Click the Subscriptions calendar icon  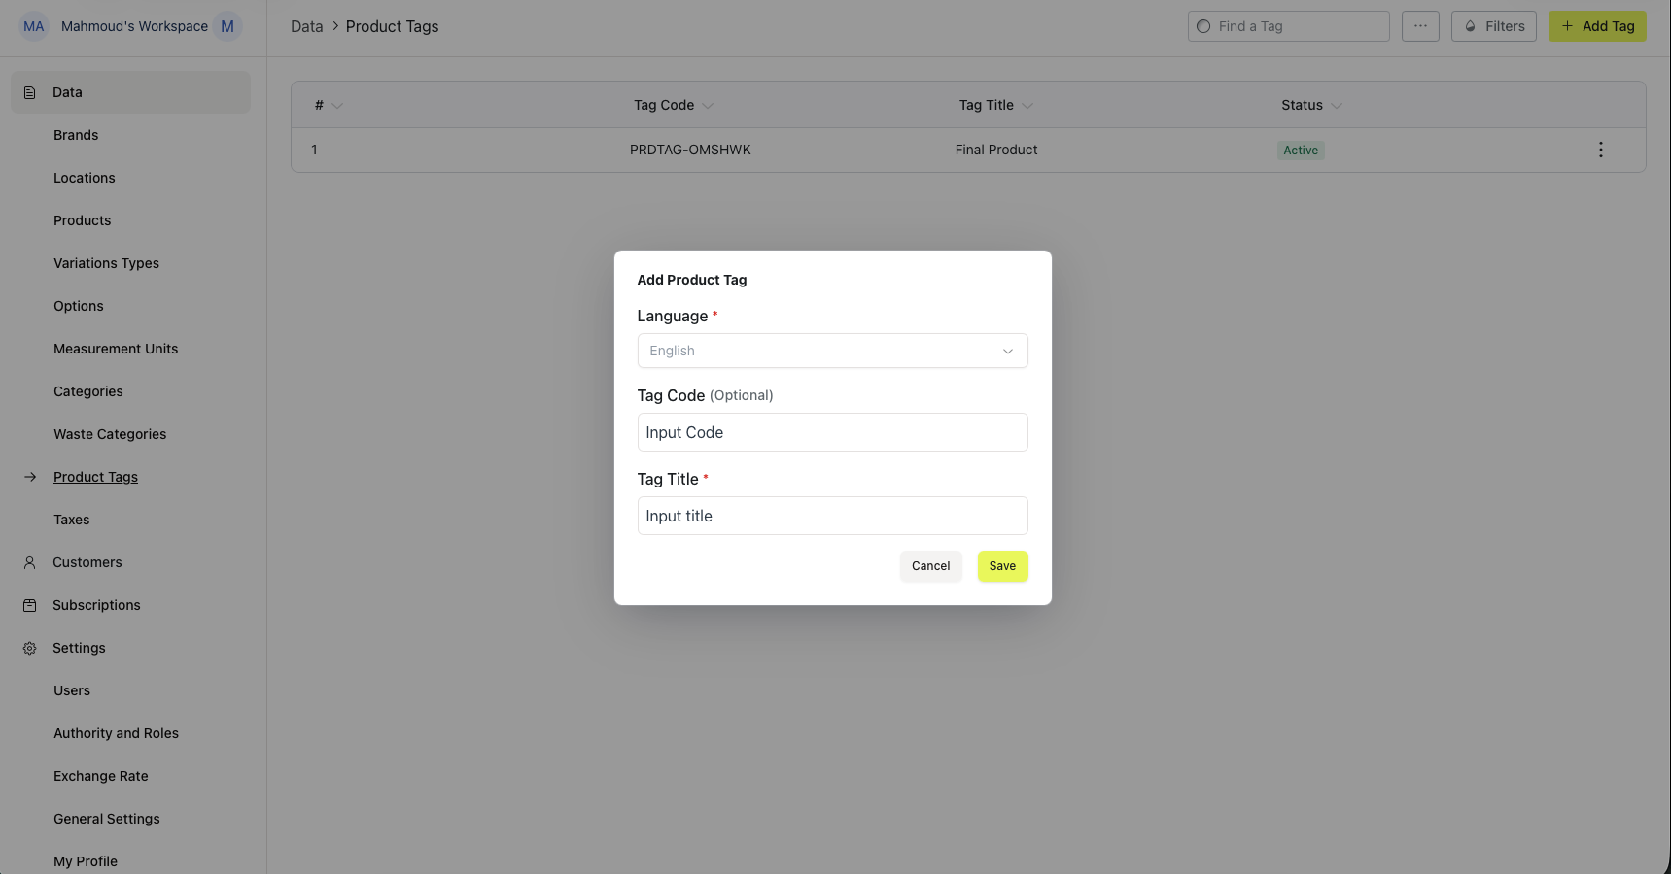30,605
